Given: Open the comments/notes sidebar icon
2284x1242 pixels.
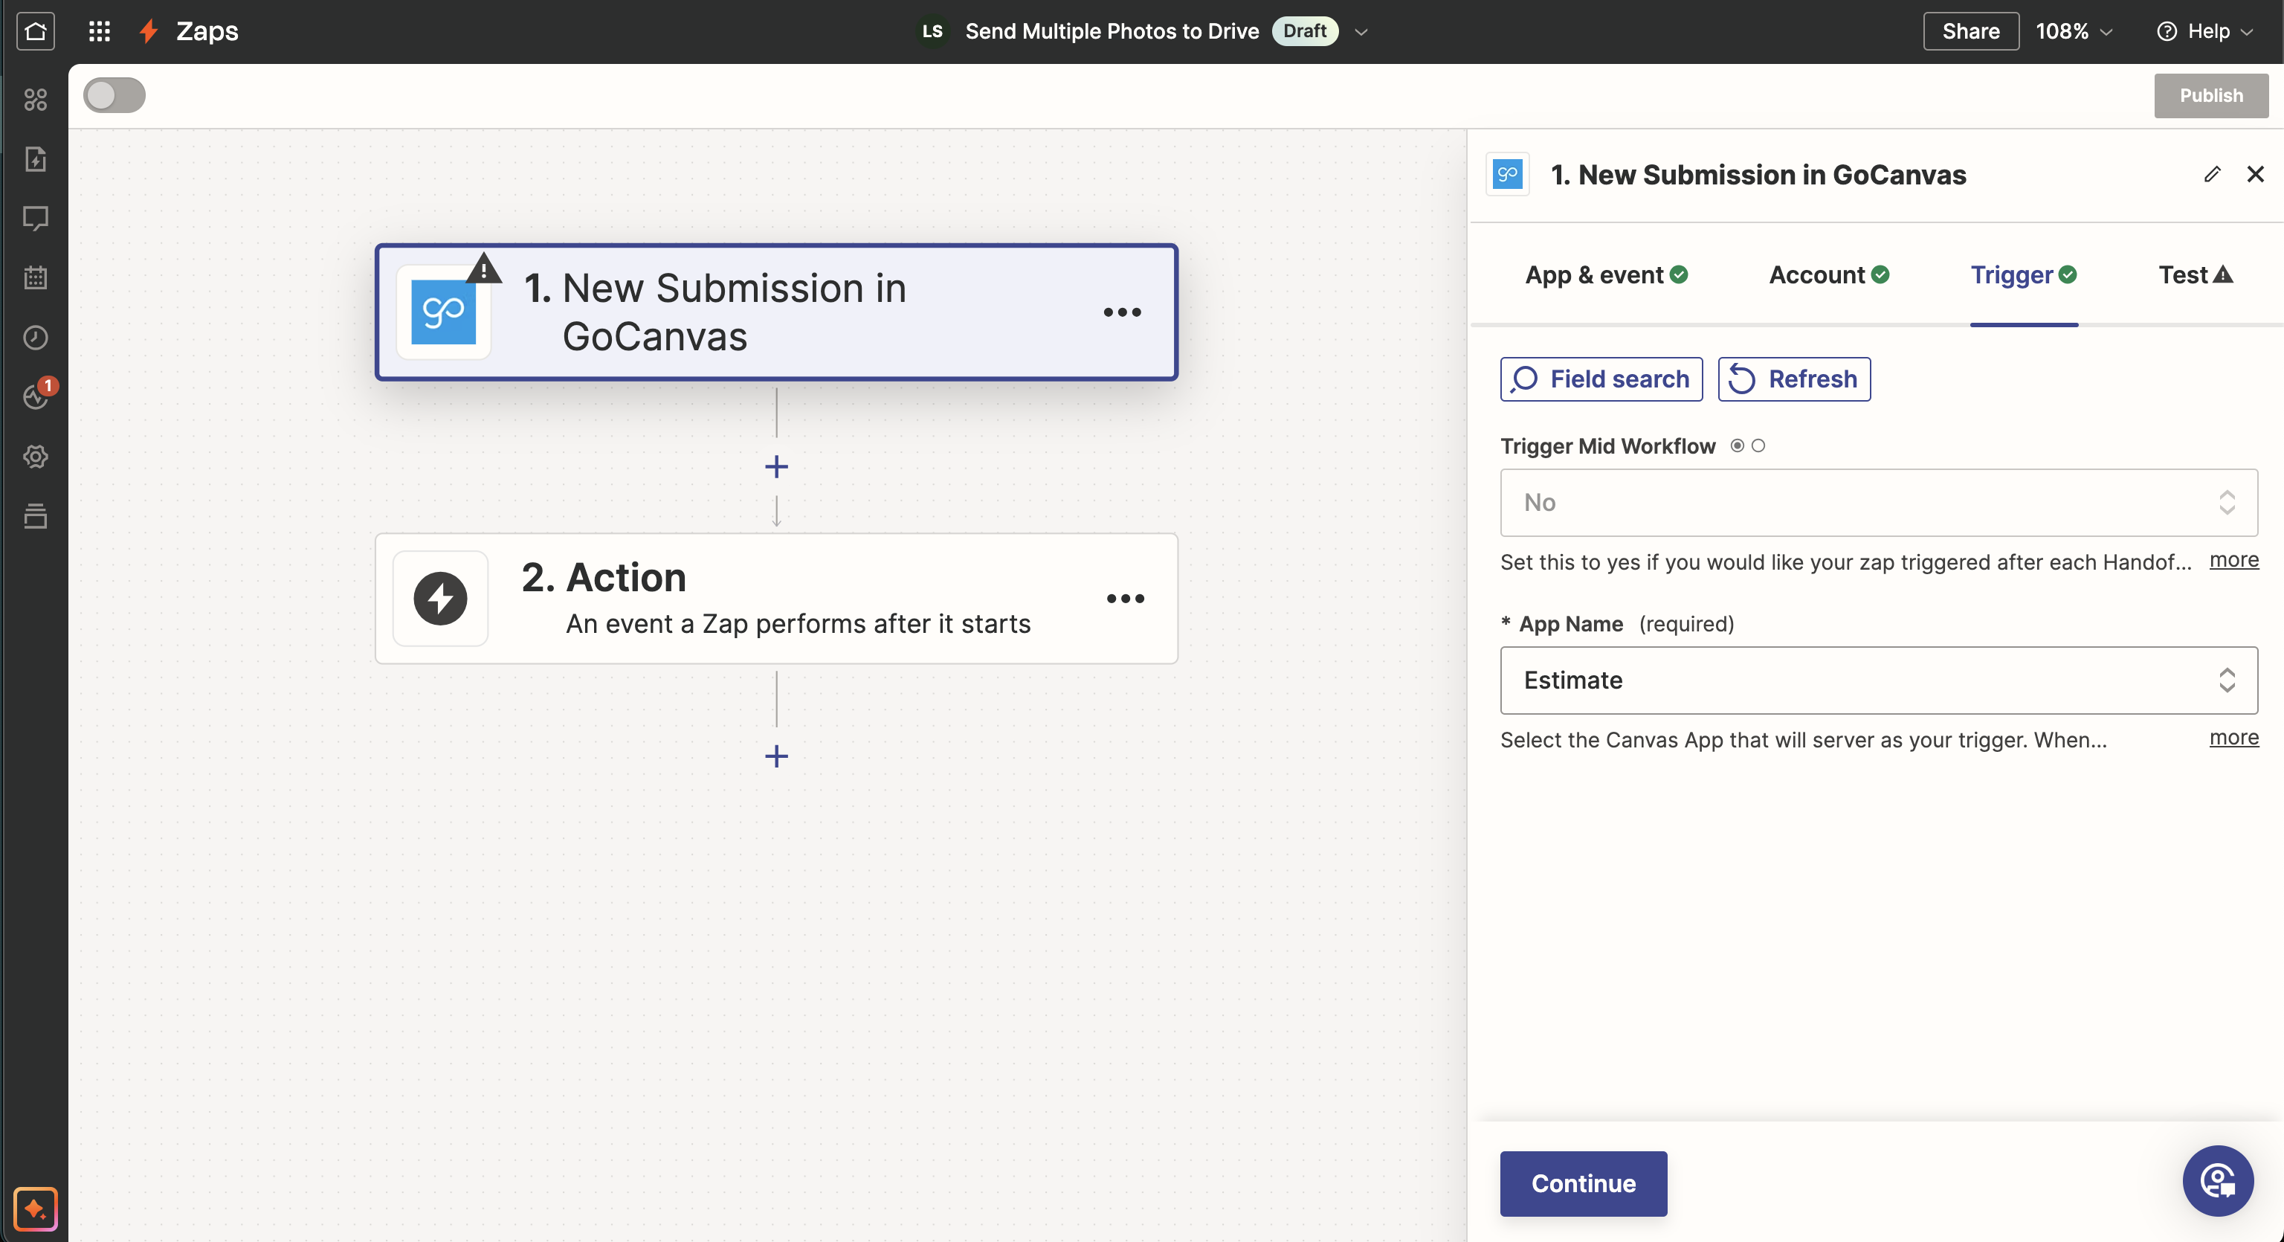Looking at the screenshot, I should click(x=36, y=218).
